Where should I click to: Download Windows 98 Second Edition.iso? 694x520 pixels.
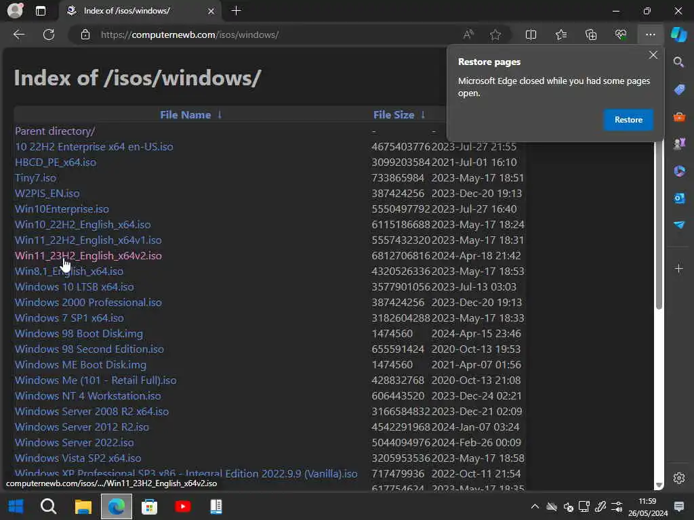tap(89, 349)
